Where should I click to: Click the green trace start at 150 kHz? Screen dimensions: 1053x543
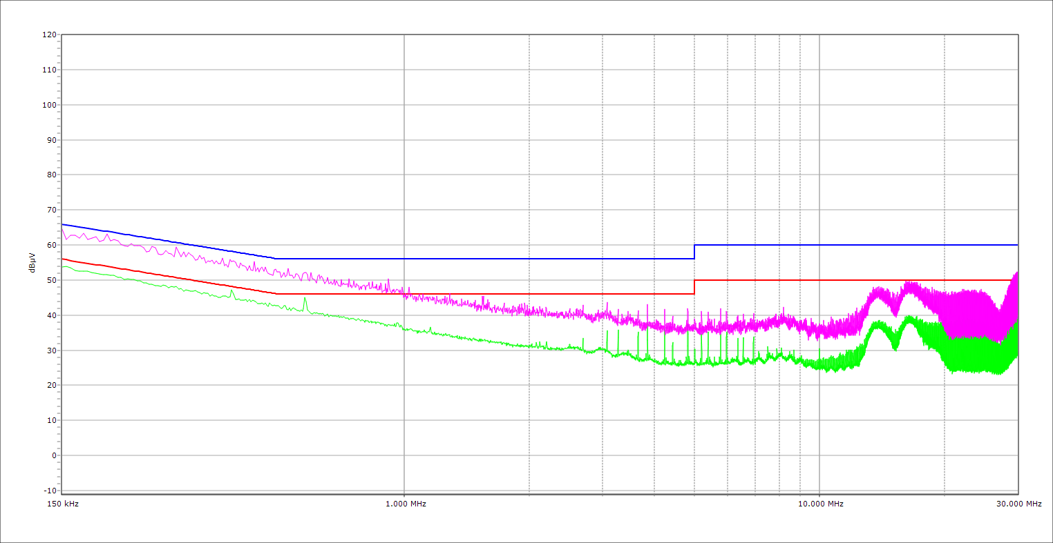click(x=63, y=266)
